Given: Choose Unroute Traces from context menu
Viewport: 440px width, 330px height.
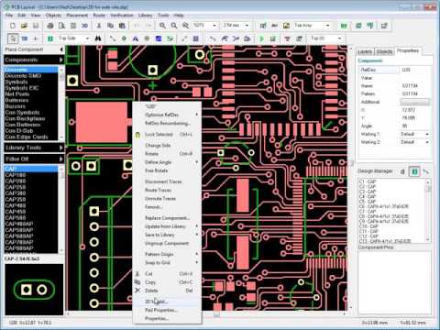Looking at the screenshot, I should coord(167,199).
